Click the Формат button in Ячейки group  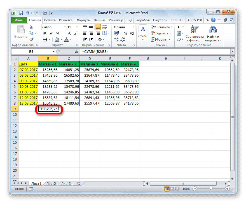coord(161,39)
